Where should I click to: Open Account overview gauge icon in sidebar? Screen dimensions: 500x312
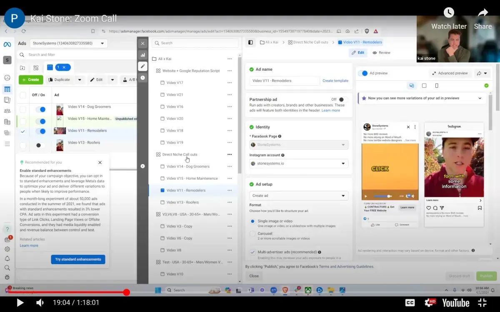[x=7, y=78]
